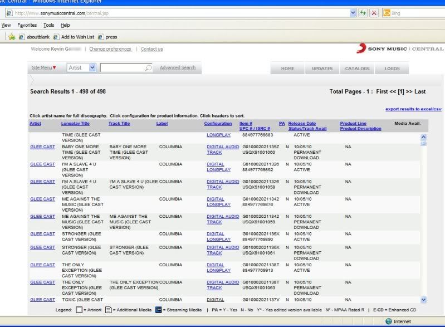Sort results by Artist column header

(x=35, y=124)
